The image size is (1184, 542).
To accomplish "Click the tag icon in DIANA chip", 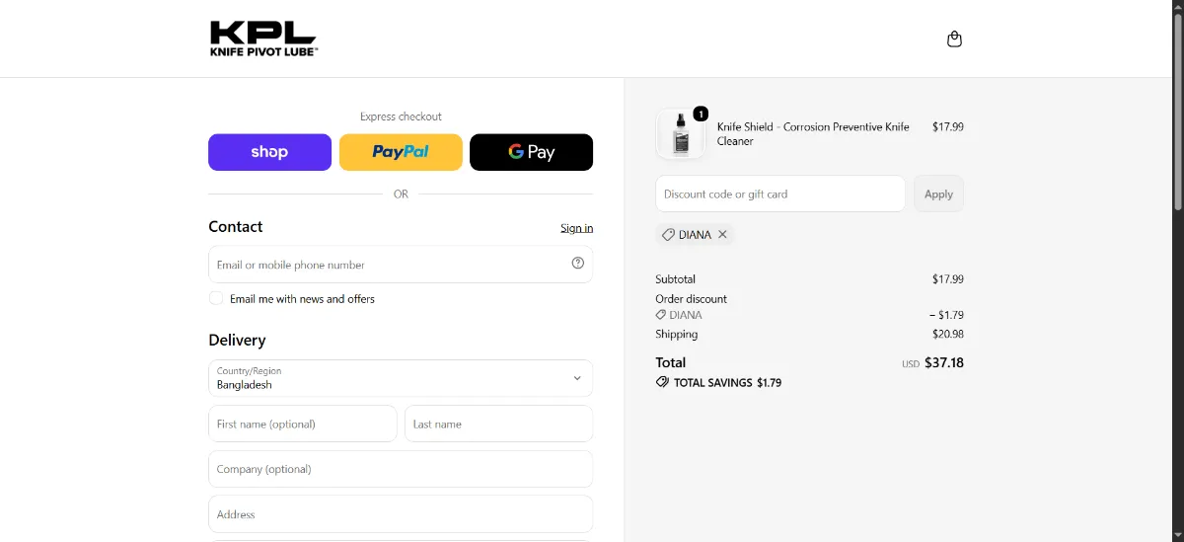I will (x=668, y=235).
